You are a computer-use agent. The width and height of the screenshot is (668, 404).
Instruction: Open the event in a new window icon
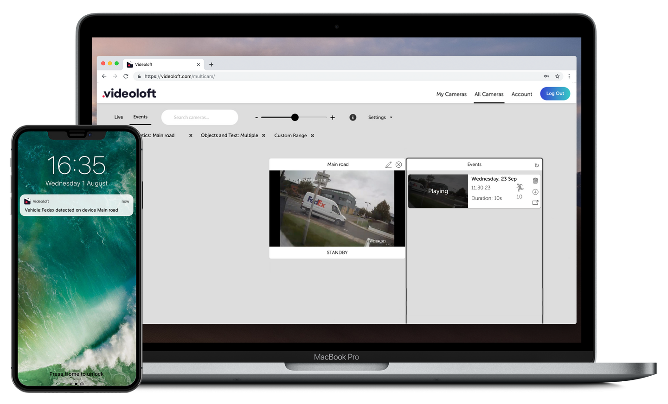(535, 202)
